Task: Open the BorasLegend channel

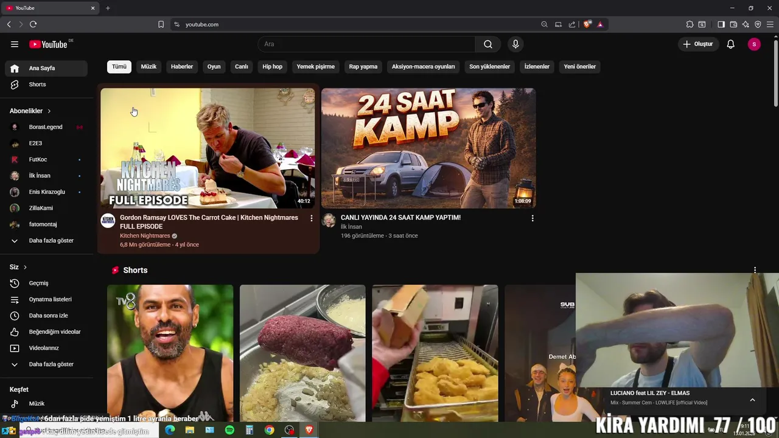Action: click(46, 127)
